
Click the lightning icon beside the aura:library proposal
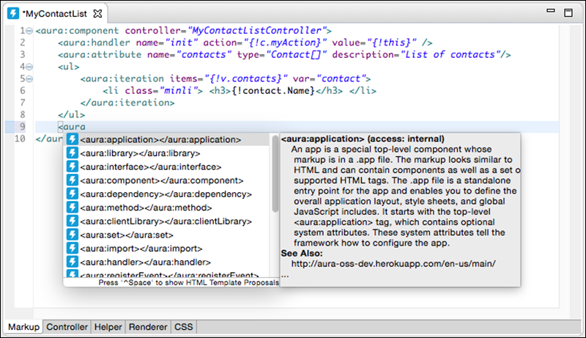pyautogui.click(x=72, y=153)
